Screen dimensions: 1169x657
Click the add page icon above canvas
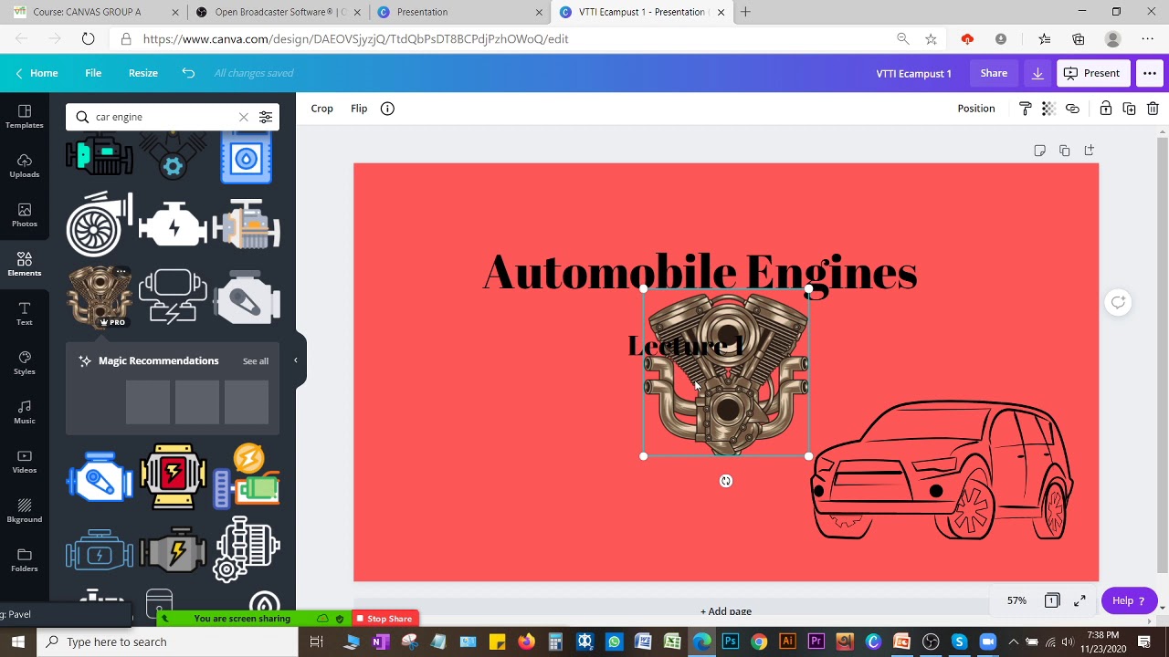point(1089,151)
